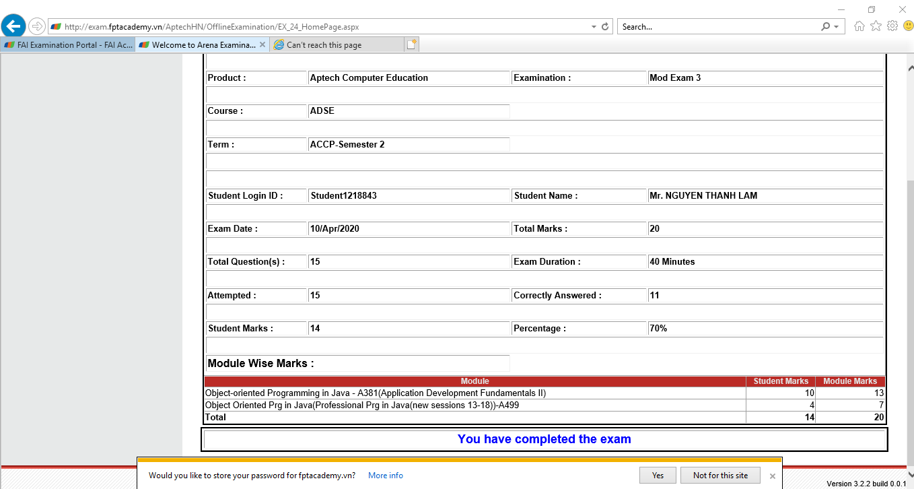Click the Module Marks column header

pyautogui.click(x=850, y=381)
